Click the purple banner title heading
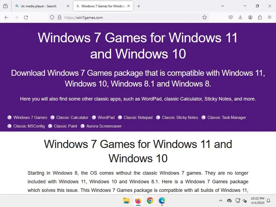 [x=138, y=46]
